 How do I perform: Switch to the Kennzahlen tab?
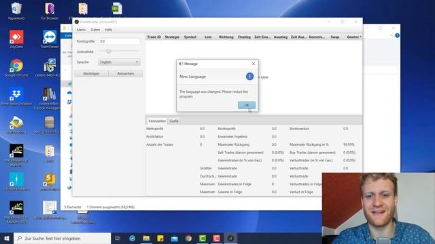157,121
